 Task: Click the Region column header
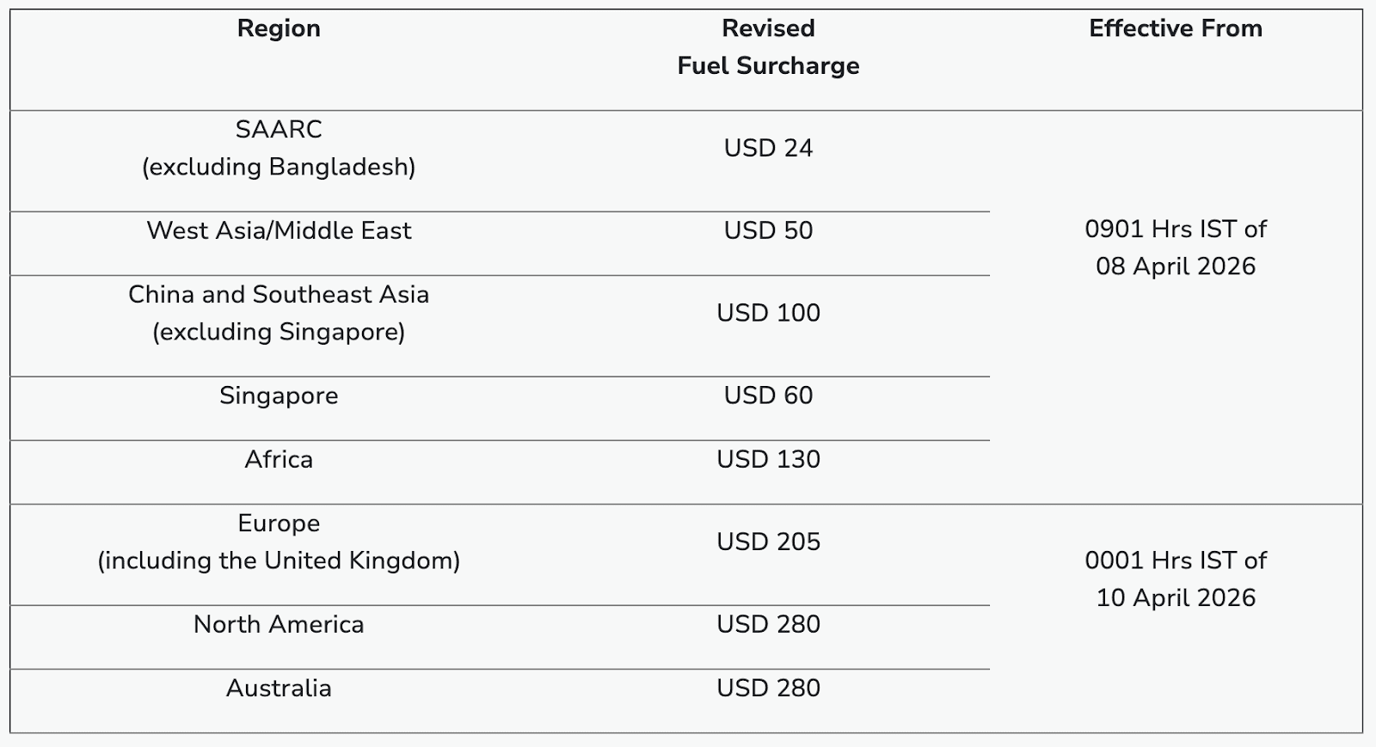tap(279, 28)
